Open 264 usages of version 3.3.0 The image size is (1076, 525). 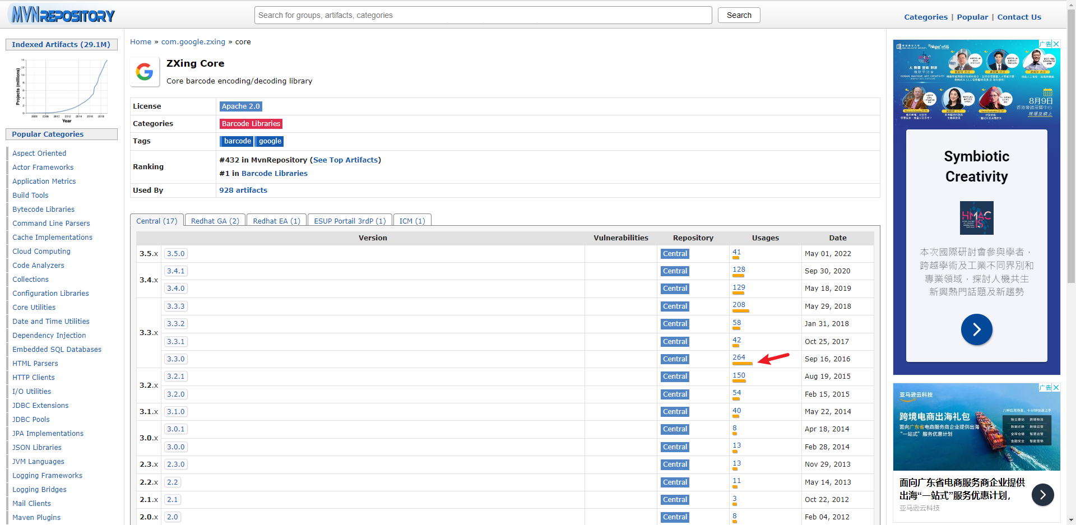coord(739,357)
